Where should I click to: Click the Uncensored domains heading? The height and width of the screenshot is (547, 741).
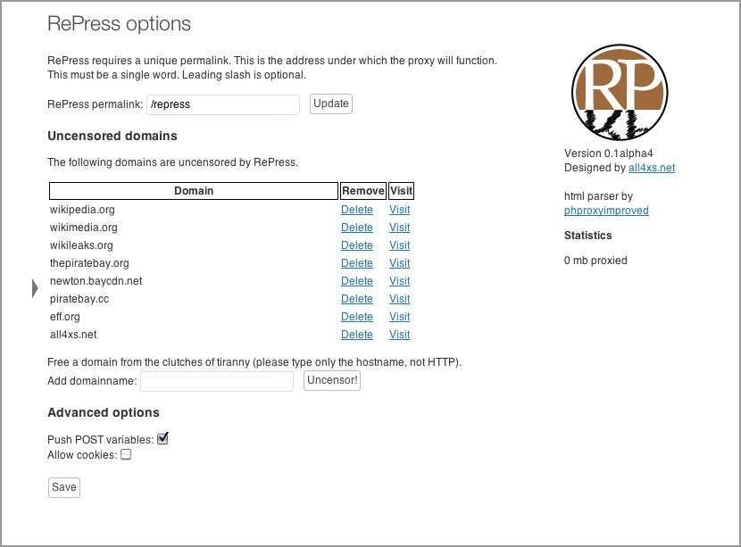coord(112,136)
